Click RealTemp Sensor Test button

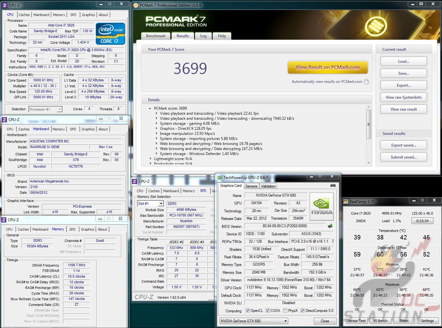357,321
